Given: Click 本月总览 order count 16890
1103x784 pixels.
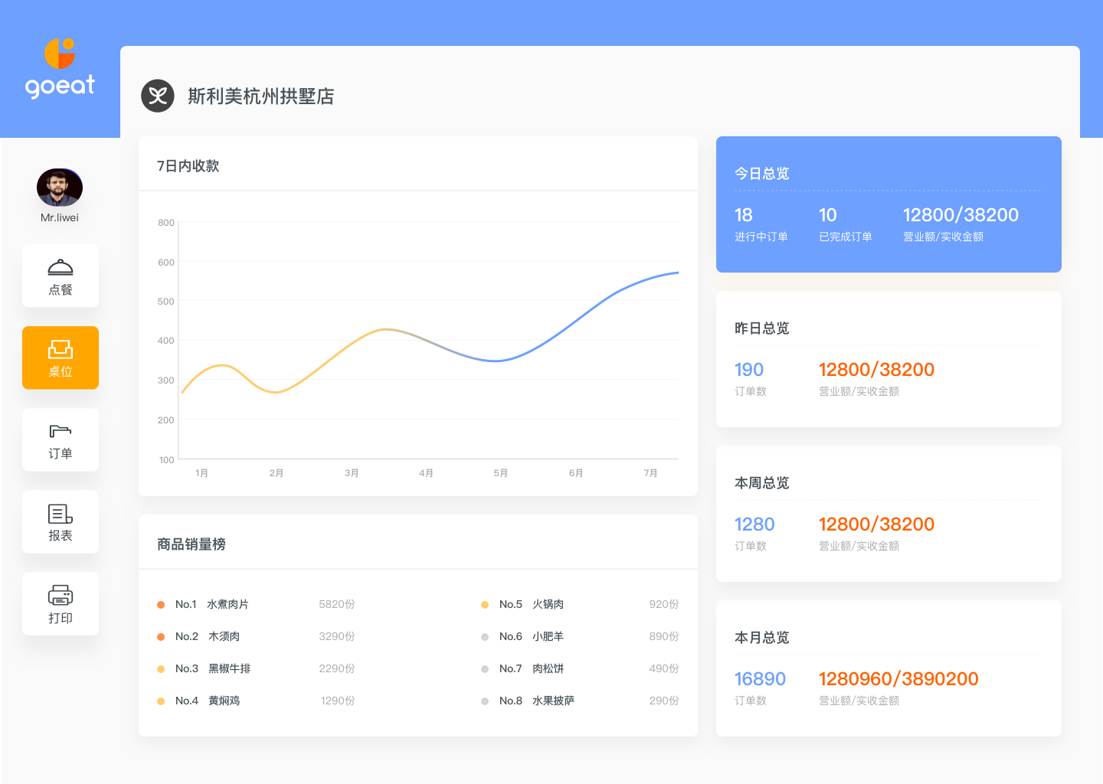Looking at the screenshot, I should click(x=760, y=679).
